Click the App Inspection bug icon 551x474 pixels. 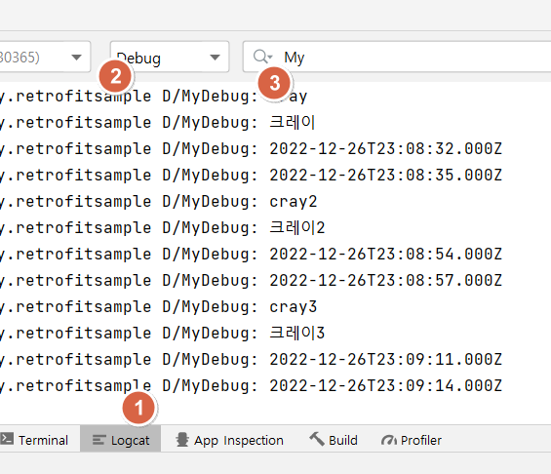(182, 440)
